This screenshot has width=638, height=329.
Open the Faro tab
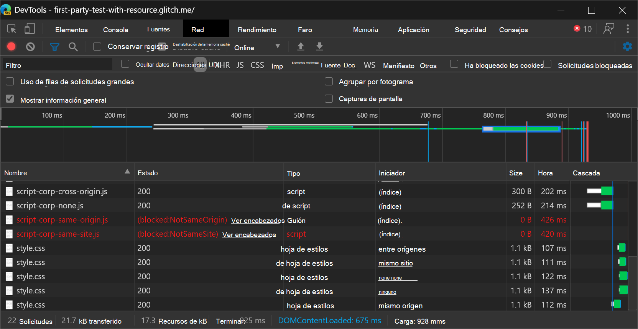tap(305, 30)
